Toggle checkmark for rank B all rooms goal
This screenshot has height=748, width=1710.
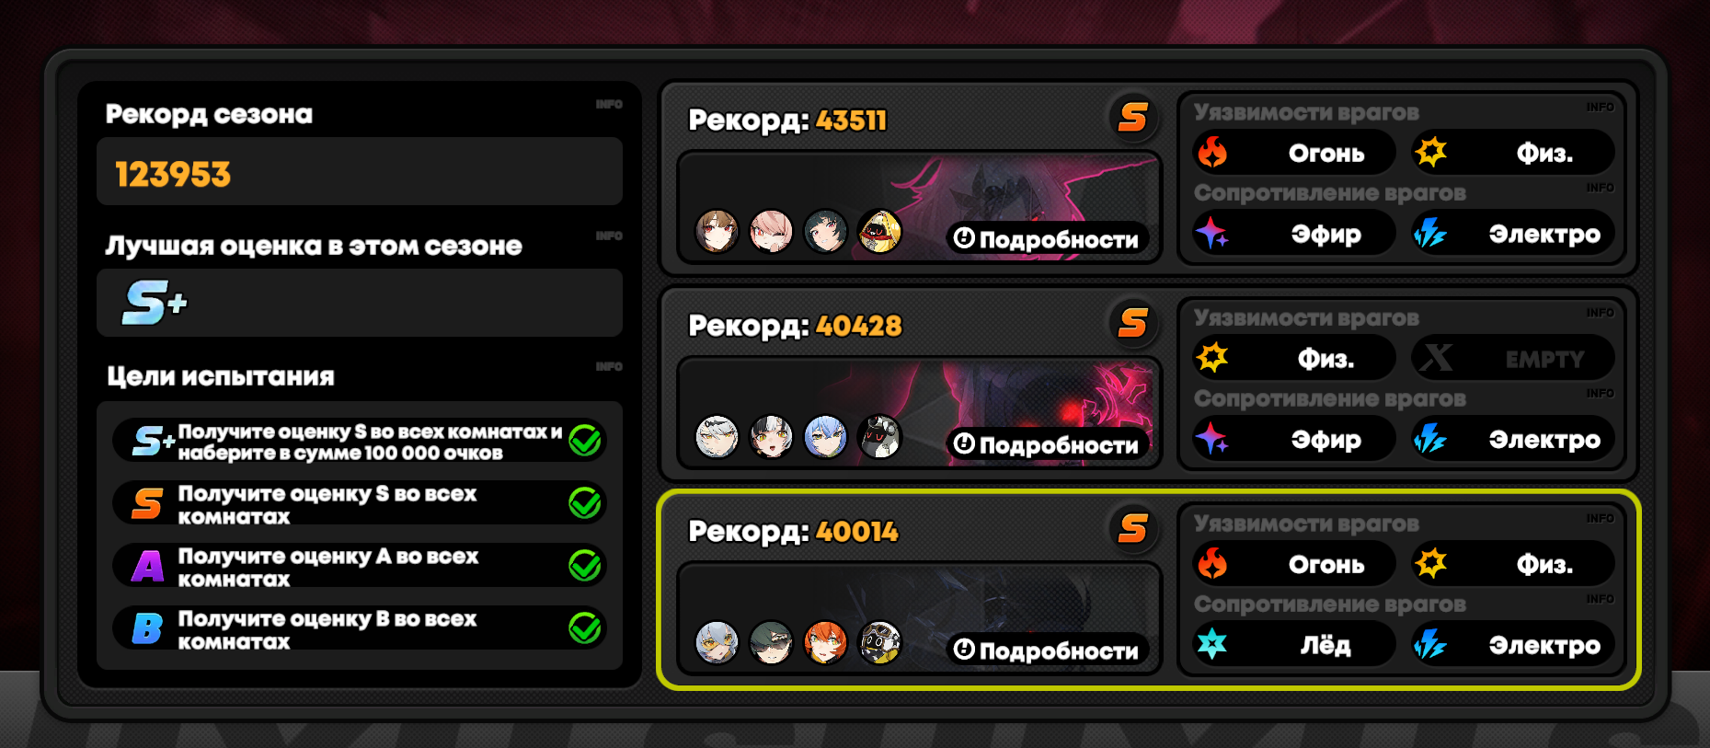click(x=585, y=627)
